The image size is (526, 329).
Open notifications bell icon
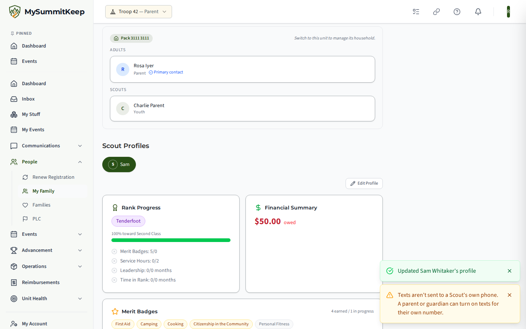[478, 12]
